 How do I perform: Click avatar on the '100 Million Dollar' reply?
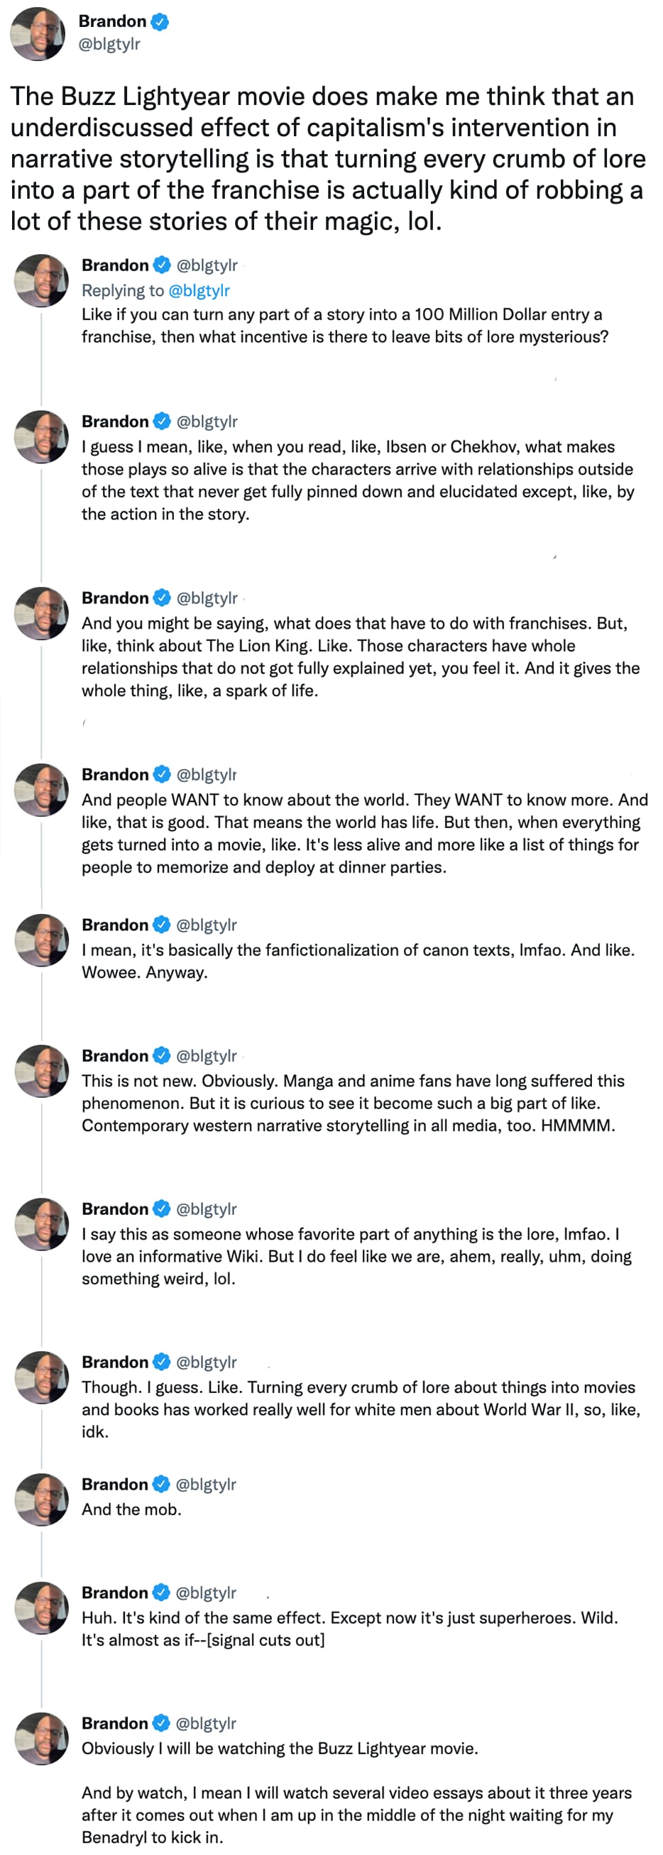[x=41, y=280]
